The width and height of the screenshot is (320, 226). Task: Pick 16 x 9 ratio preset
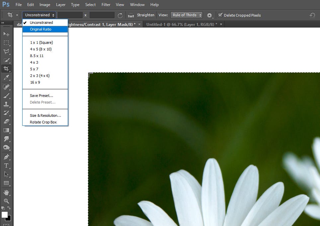click(x=45, y=82)
